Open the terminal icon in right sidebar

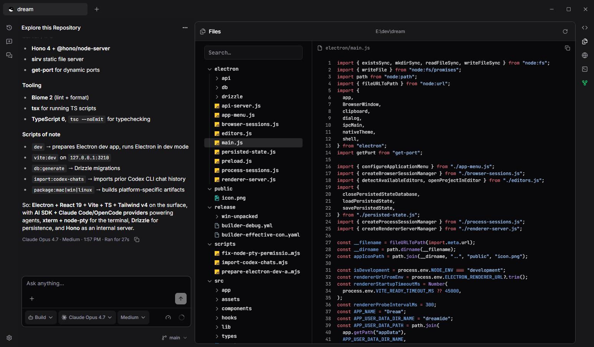tap(585, 69)
